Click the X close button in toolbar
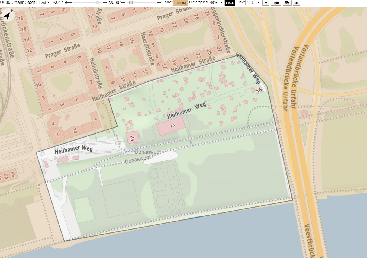 tap(297, 3)
